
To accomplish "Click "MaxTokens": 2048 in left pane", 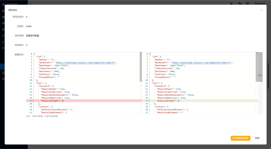I will click(49, 71).
